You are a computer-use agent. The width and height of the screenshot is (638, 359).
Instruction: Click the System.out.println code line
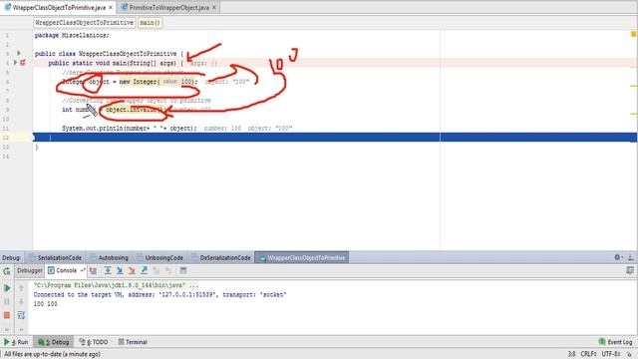click(x=130, y=129)
